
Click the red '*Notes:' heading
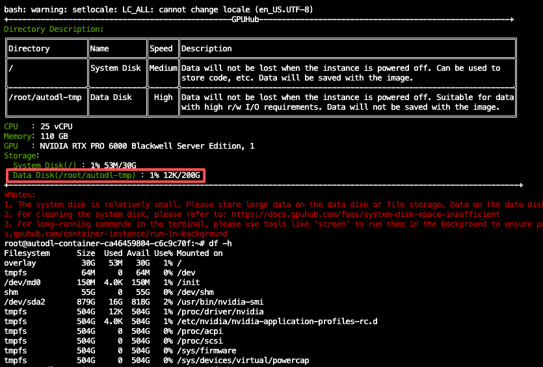pos(20,195)
